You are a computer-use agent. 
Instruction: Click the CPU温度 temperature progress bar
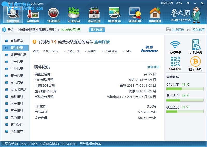pyautogui.click(x=185, y=89)
